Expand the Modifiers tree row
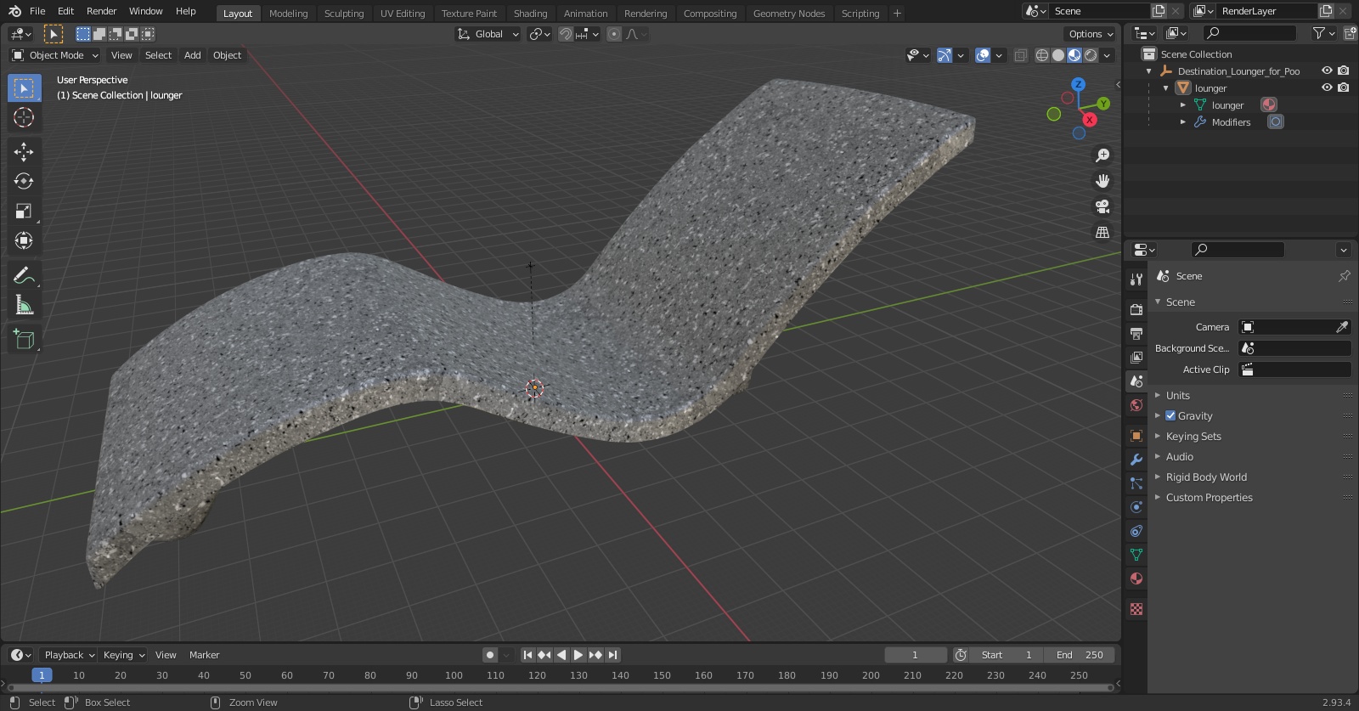 point(1183,121)
